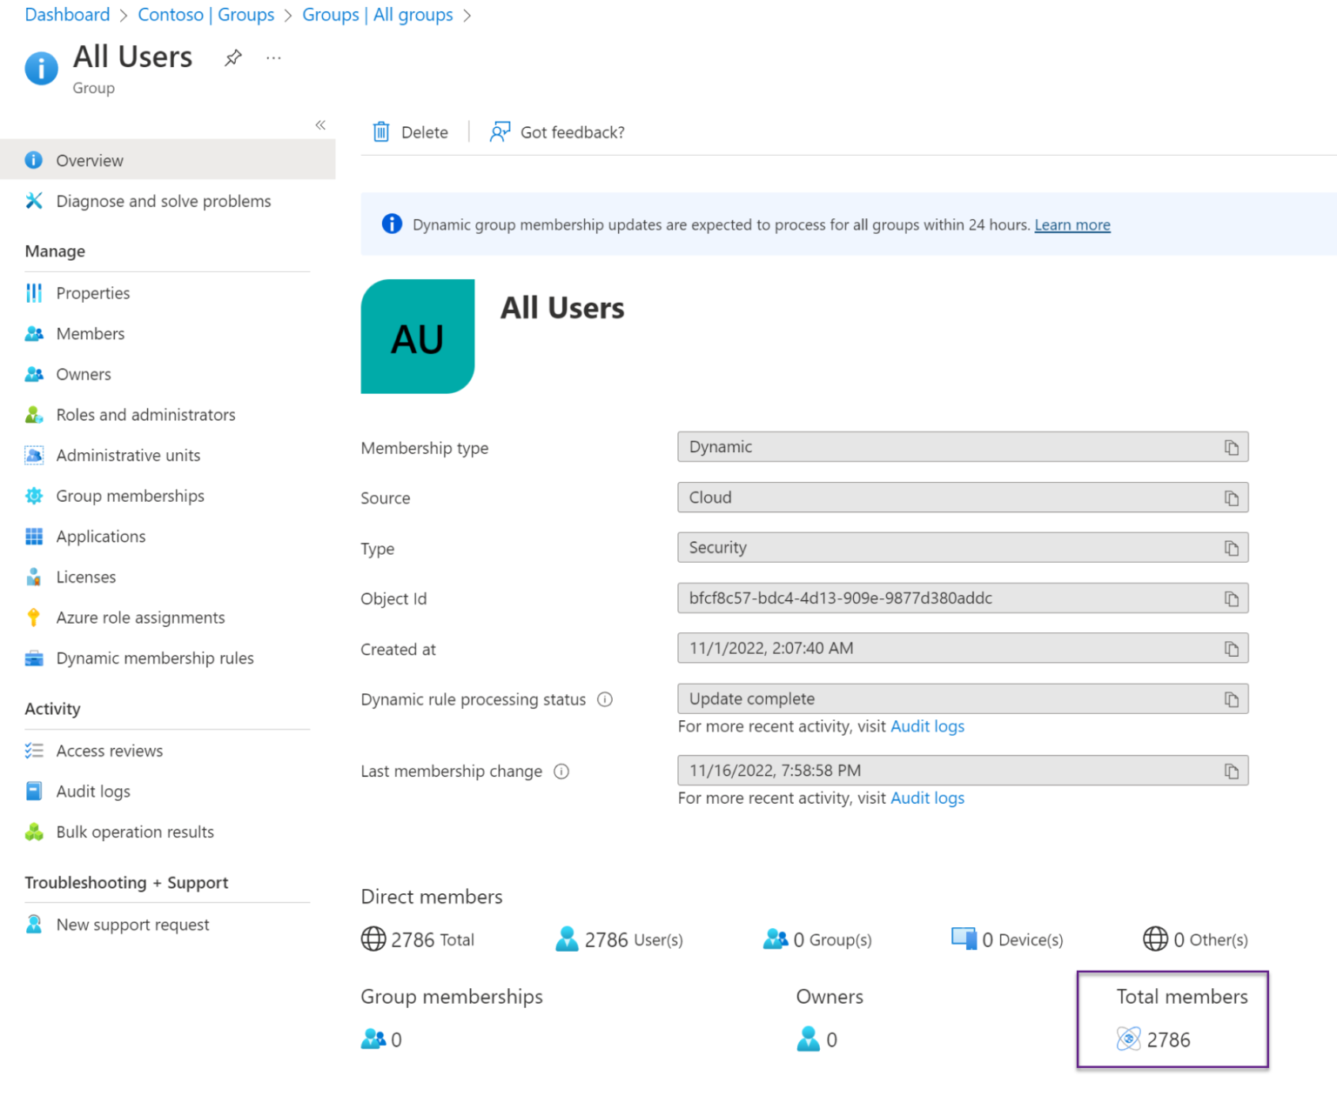Image resolution: width=1337 pixels, height=1109 pixels.
Task: Open Licenses from the sidebar icon
Action: pyautogui.click(x=34, y=577)
